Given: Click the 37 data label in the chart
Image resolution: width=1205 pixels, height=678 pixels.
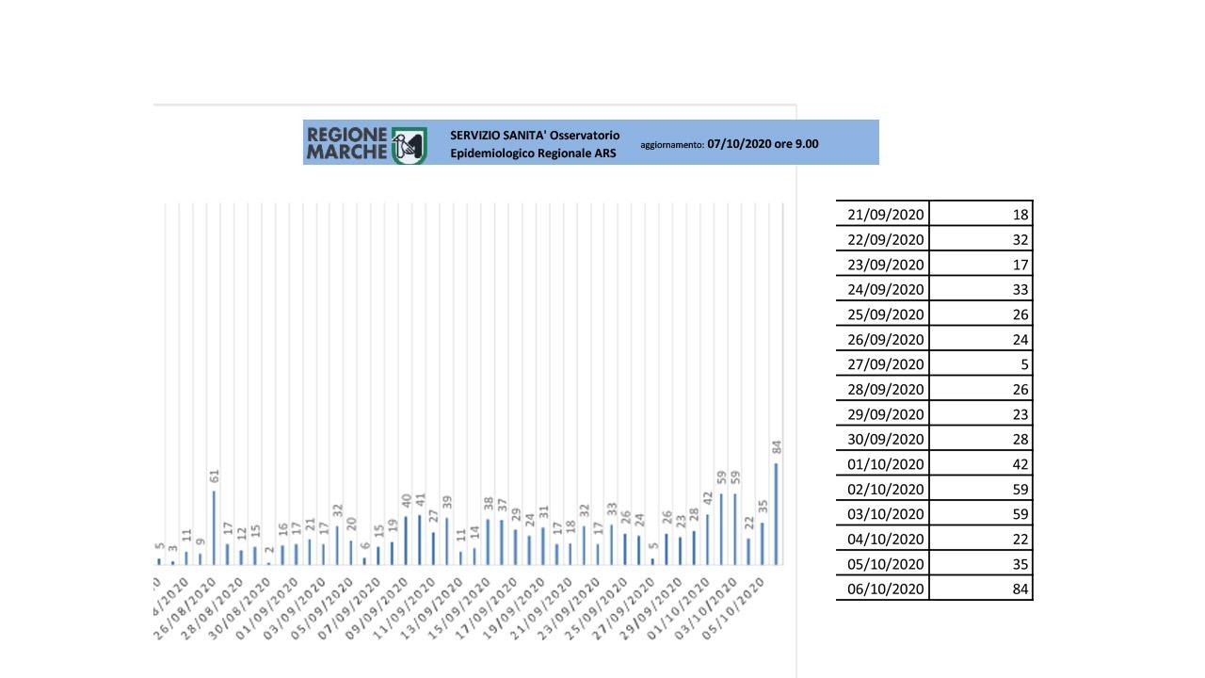Looking at the screenshot, I should 502,506.
